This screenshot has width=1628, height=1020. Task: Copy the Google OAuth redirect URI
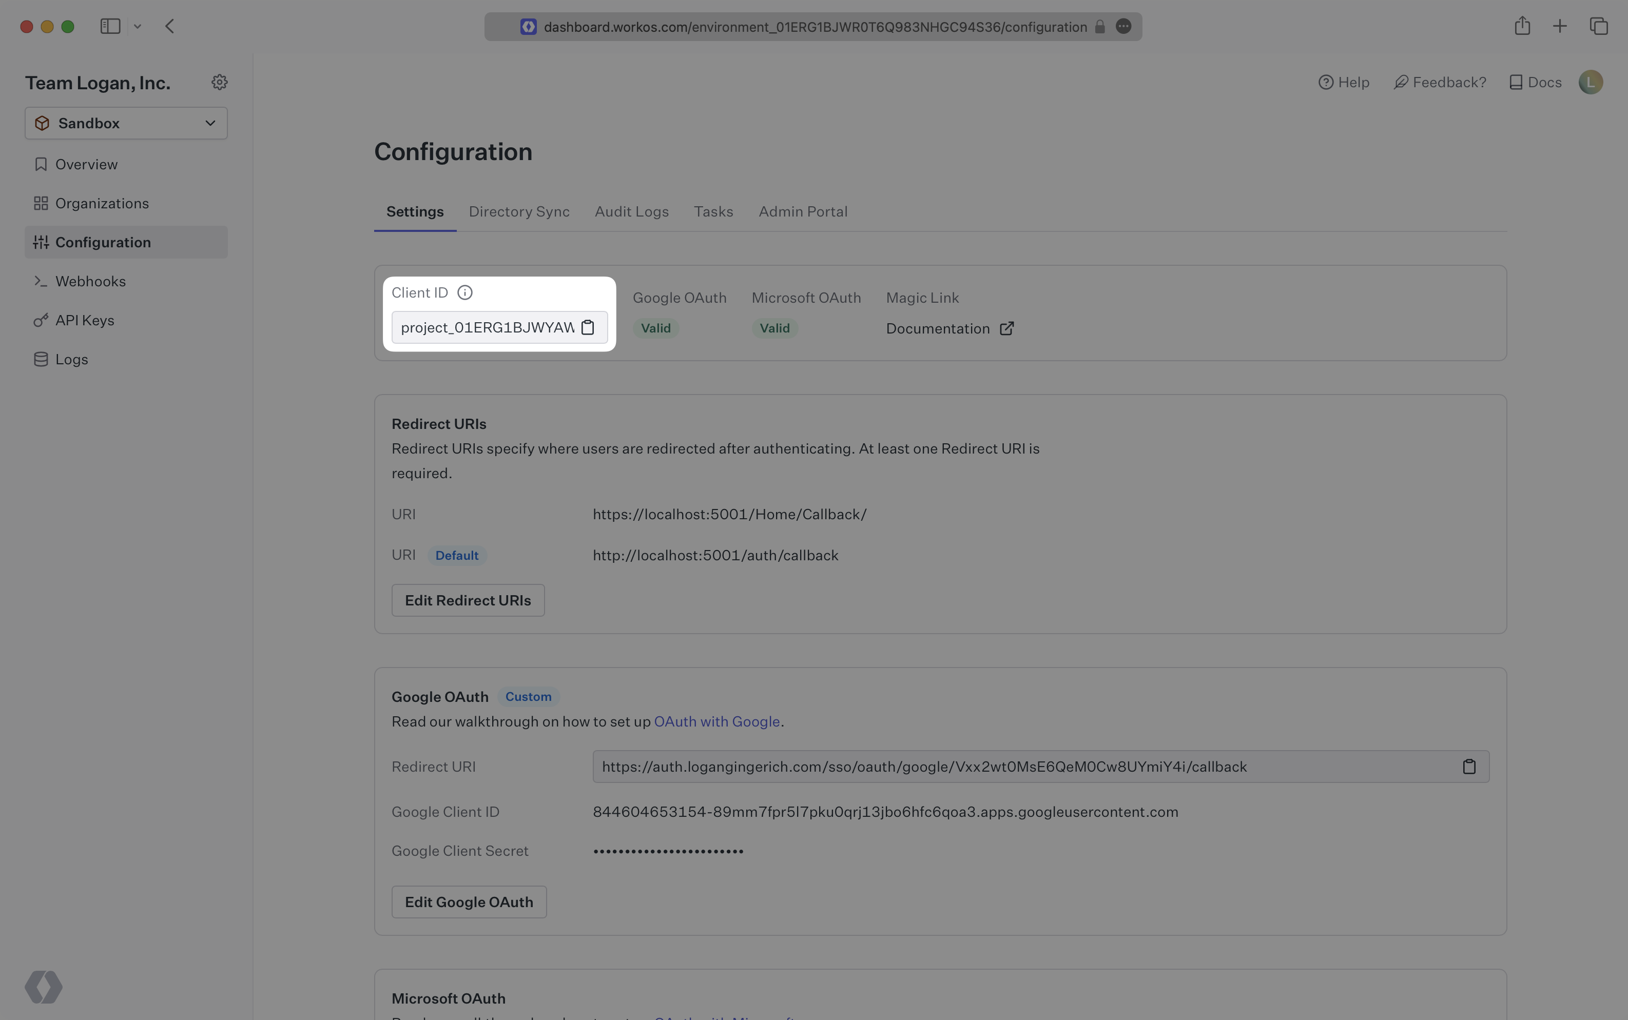coord(1469,767)
